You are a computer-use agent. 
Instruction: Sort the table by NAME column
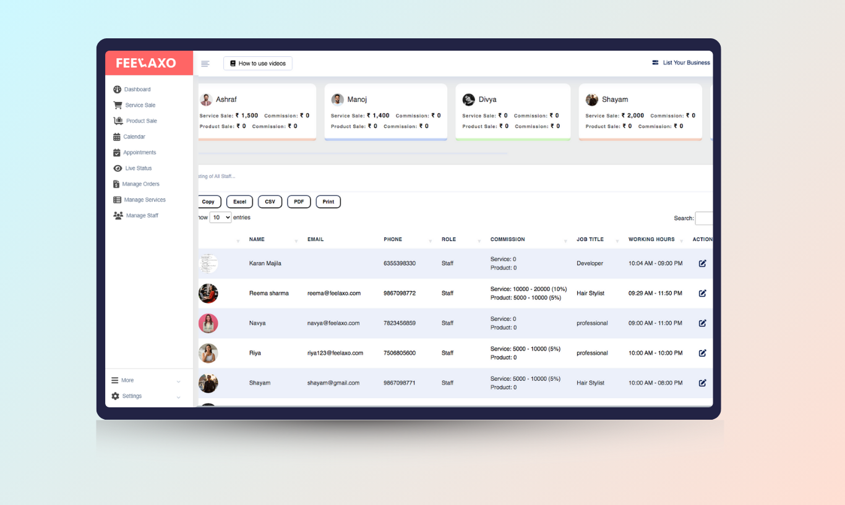pos(257,239)
